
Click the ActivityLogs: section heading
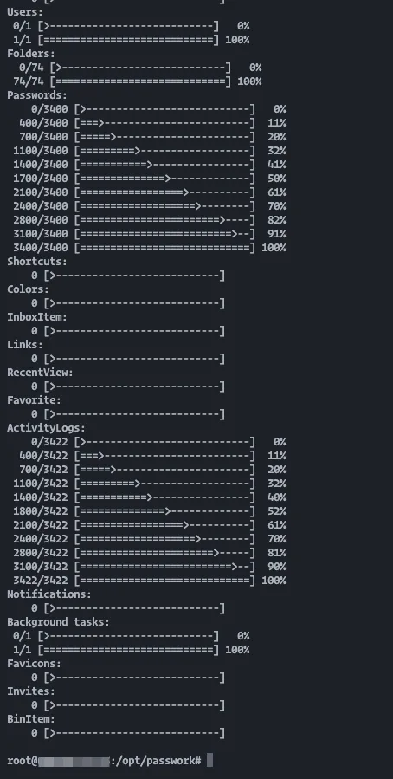click(46, 428)
